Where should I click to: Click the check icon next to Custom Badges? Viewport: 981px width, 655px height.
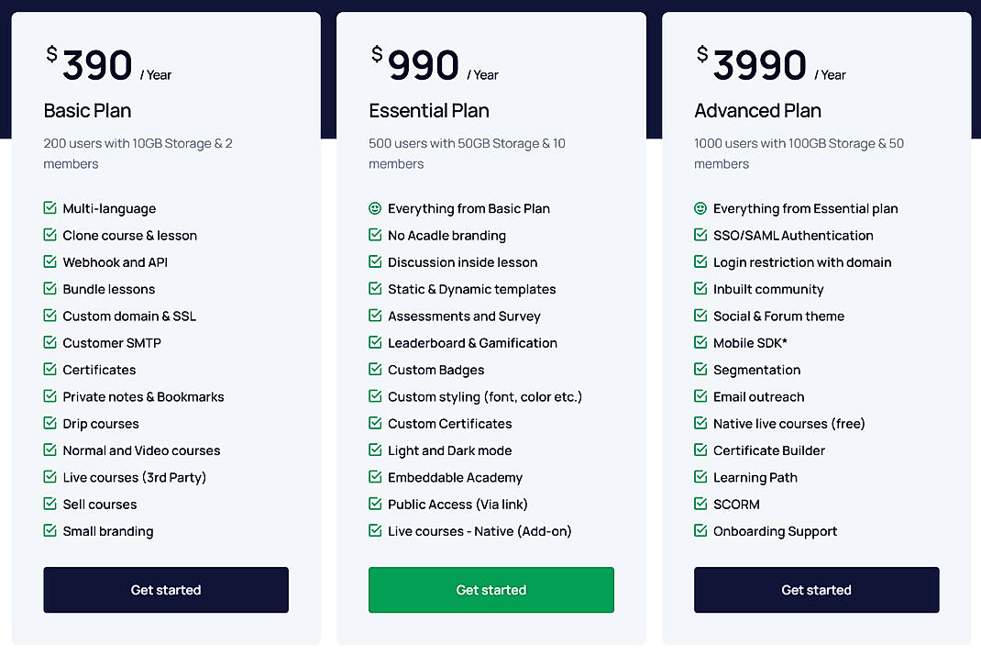[x=375, y=370]
